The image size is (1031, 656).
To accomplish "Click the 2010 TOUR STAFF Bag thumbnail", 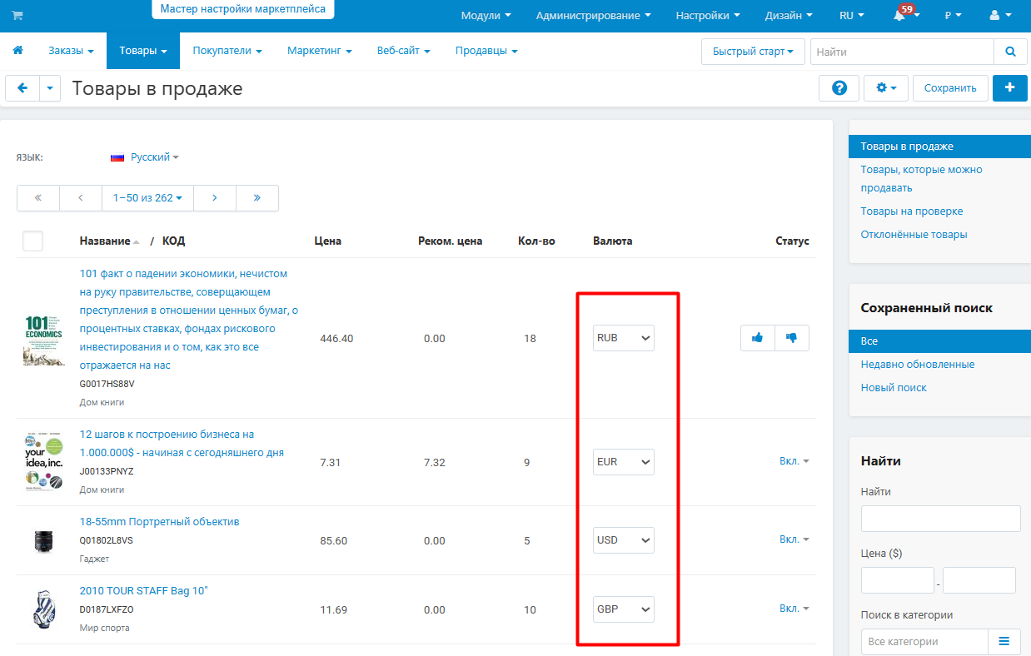I will (43, 609).
